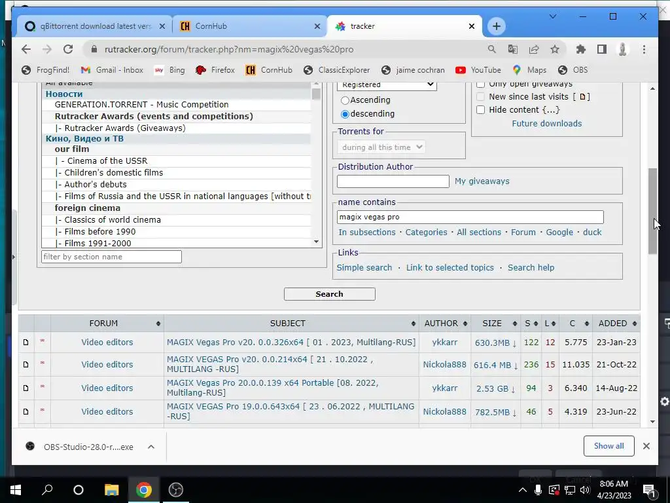Select Cinema of the USSR section

tap(176, 161)
